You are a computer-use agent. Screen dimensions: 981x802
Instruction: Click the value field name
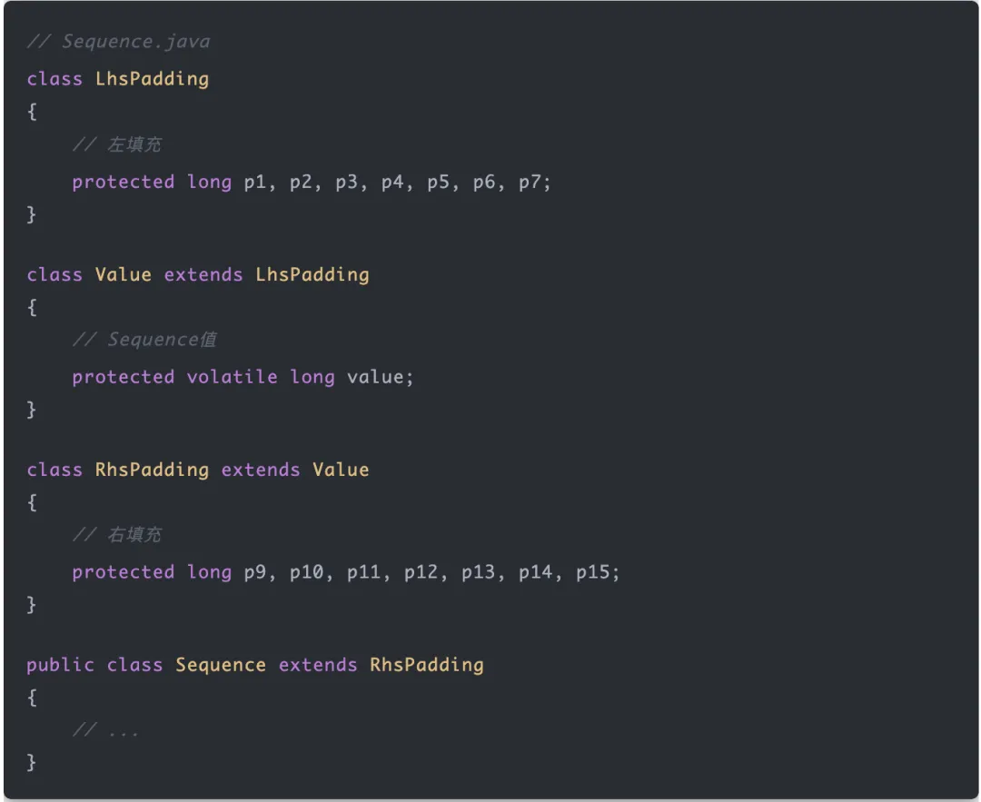click(375, 377)
